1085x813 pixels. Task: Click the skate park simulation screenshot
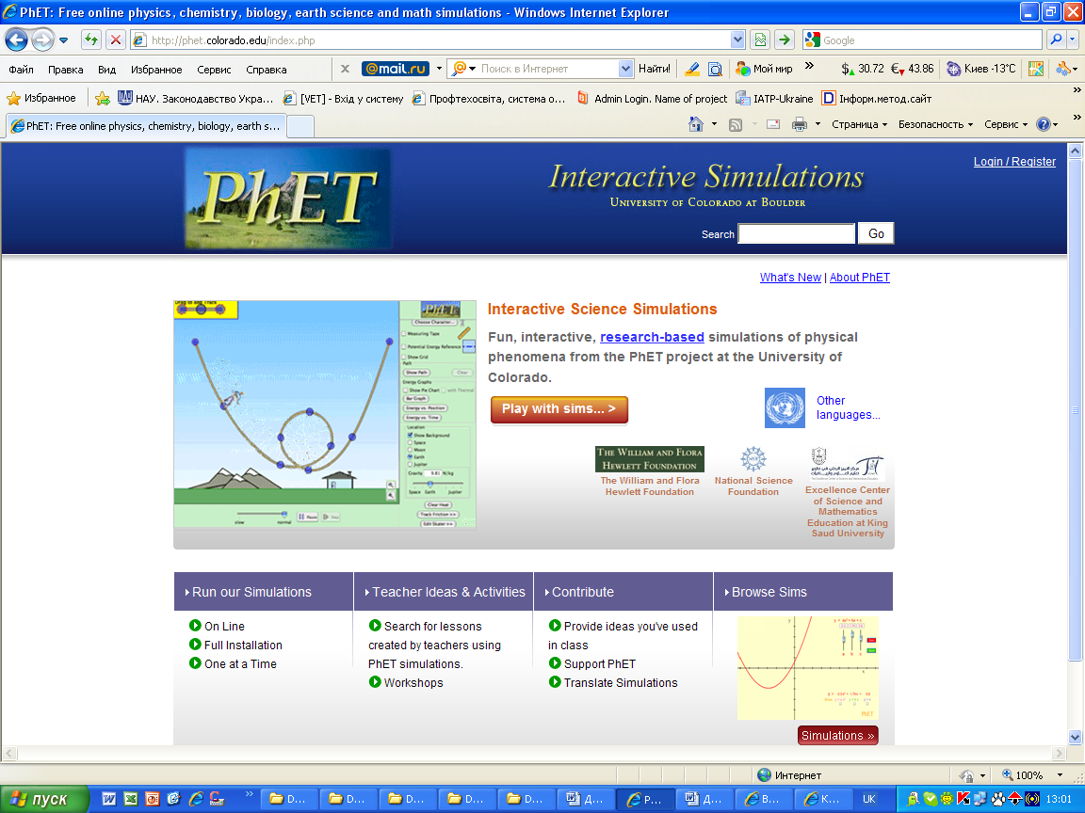[325, 415]
